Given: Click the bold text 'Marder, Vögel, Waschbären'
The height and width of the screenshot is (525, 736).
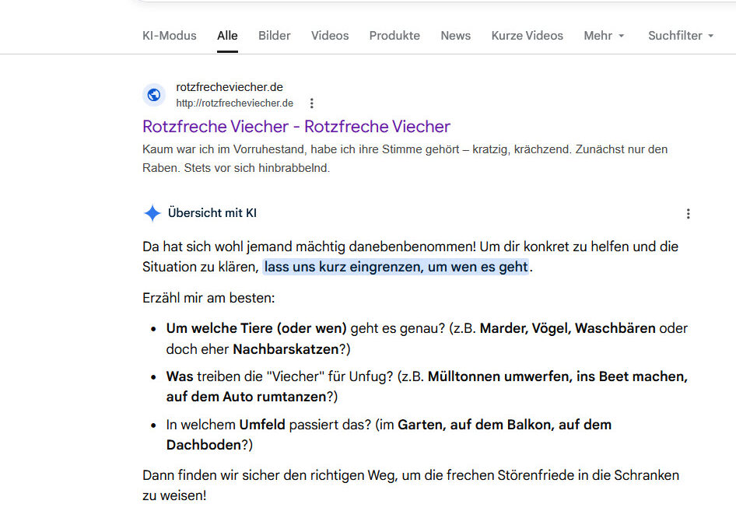Looking at the screenshot, I should (x=567, y=328).
